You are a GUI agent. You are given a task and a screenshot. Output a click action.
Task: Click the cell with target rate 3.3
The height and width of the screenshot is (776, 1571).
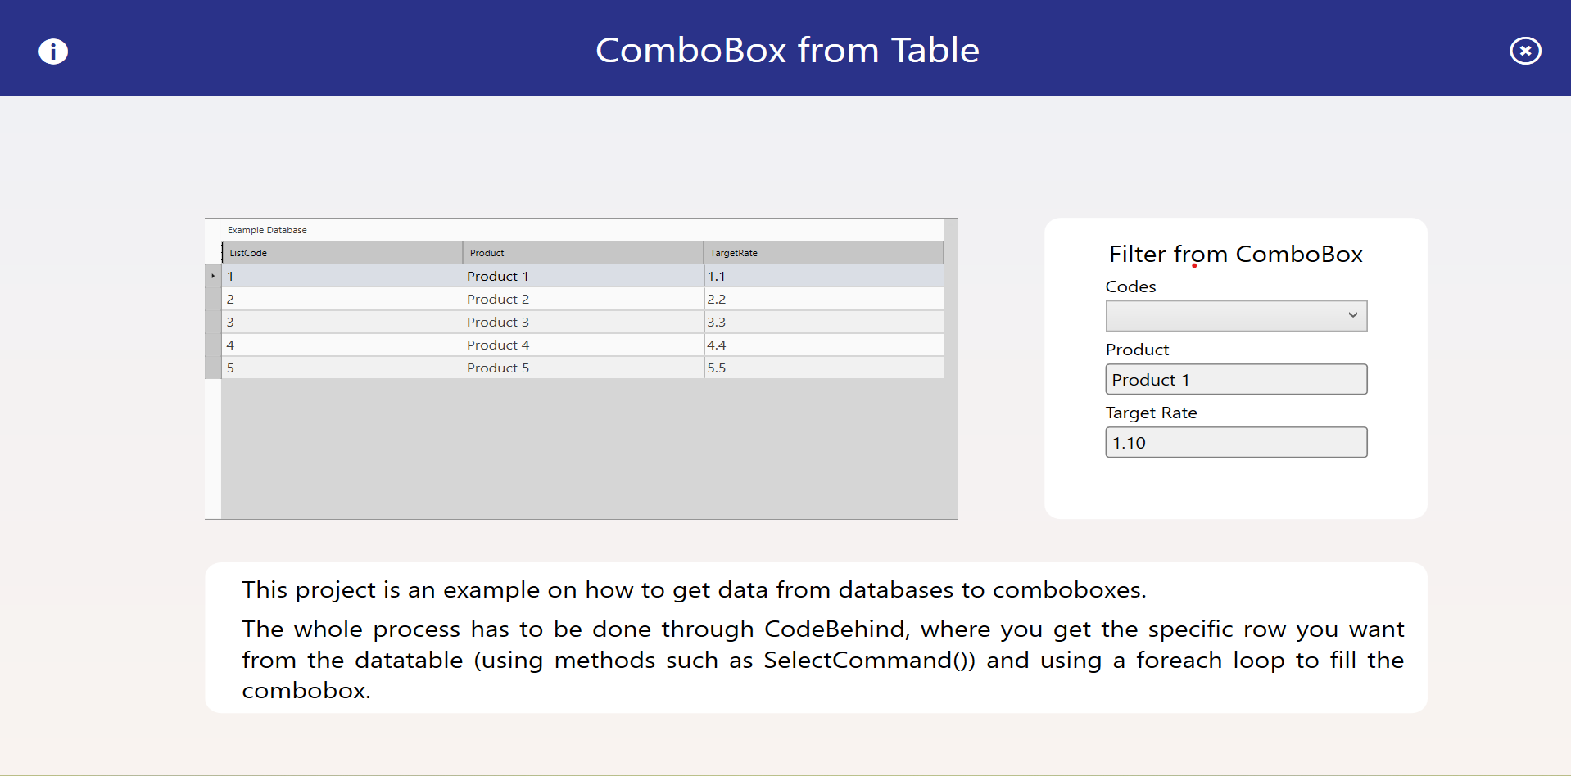click(x=822, y=323)
